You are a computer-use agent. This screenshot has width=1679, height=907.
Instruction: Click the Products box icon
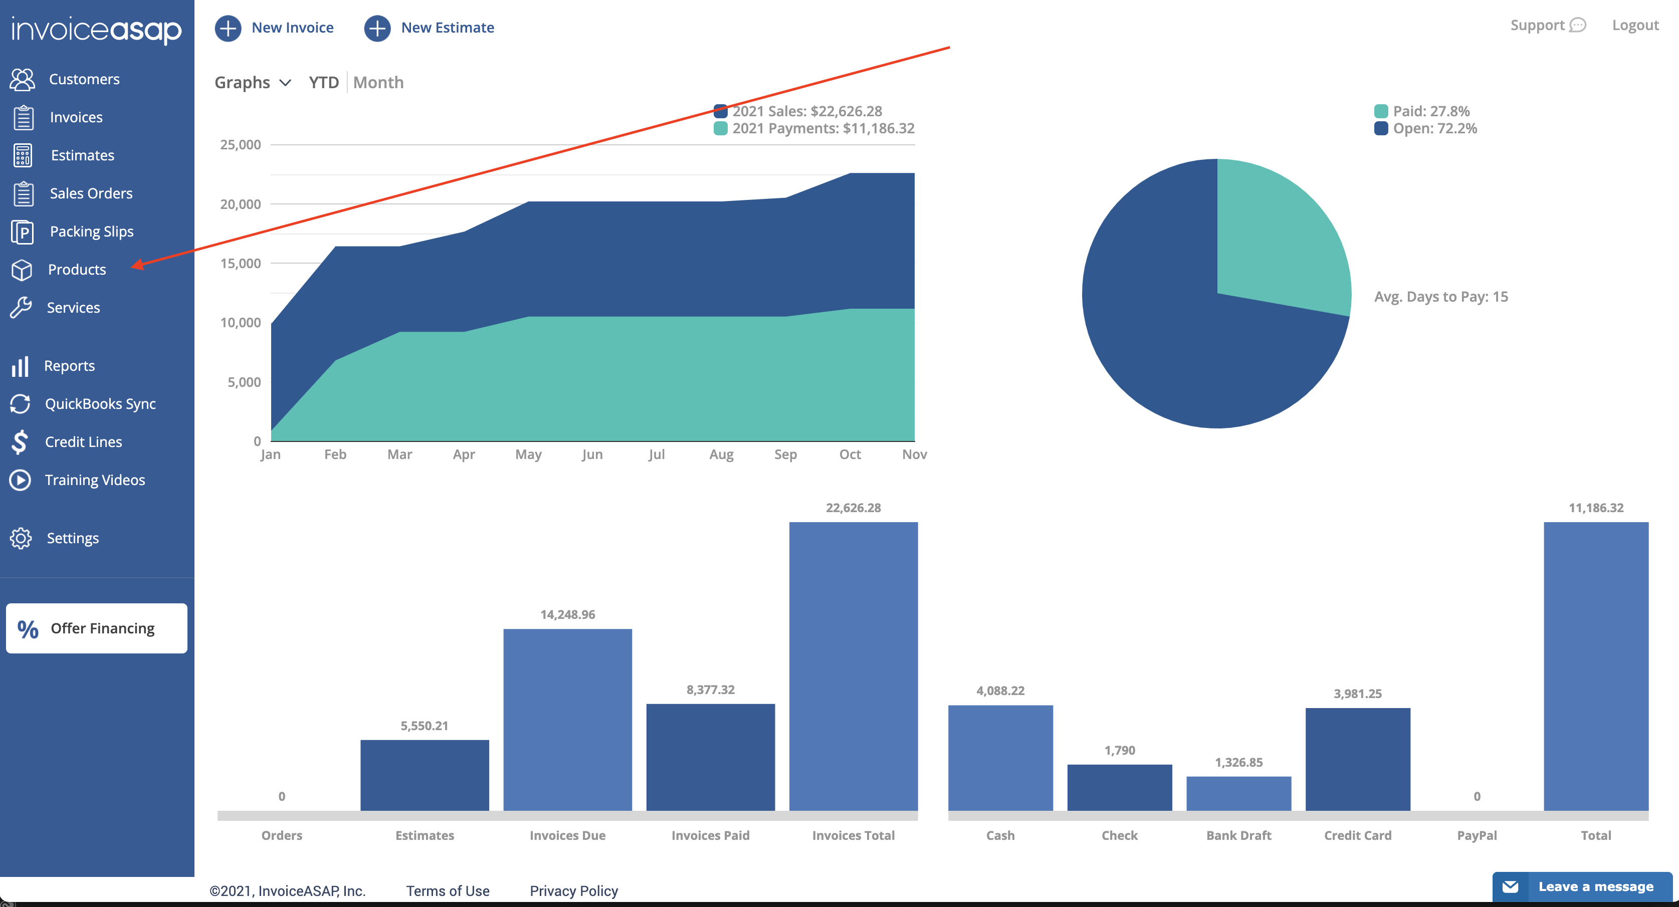coord(22,270)
